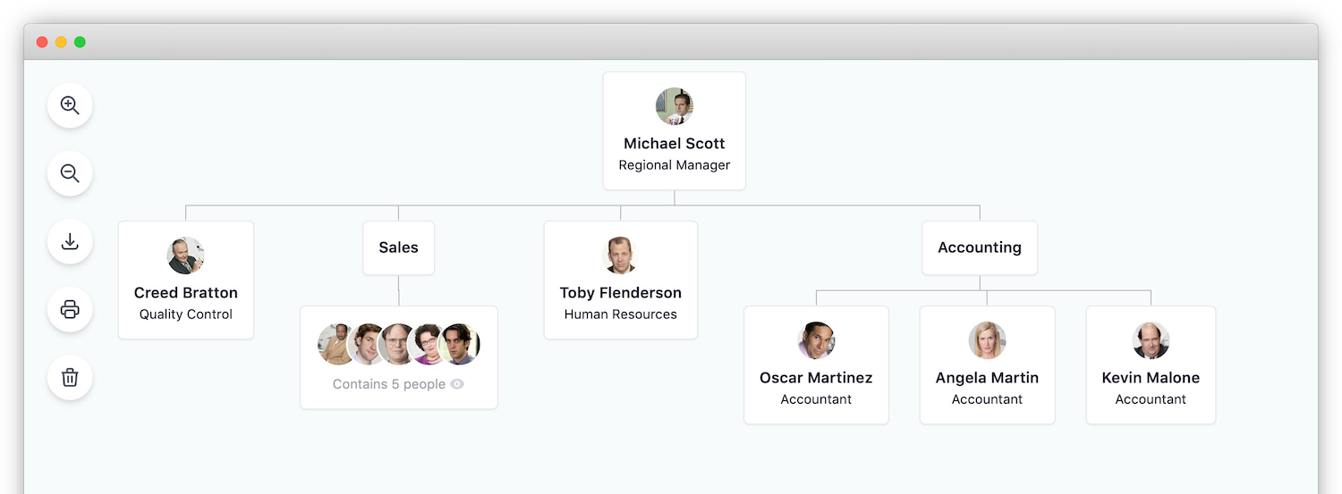Click Kevin Malone's avatar photo
Screen dimensions: 1342x494
click(x=1150, y=340)
